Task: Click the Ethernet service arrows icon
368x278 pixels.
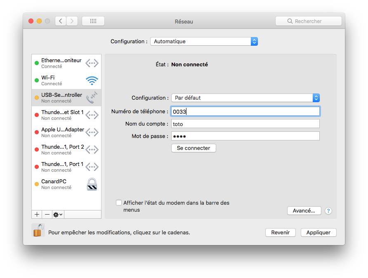Action: point(92,63)
